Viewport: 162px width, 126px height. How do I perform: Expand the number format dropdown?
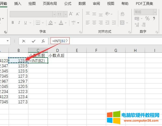tap(155, 12)
